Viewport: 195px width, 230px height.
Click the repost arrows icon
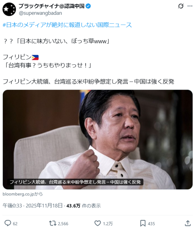53,223
